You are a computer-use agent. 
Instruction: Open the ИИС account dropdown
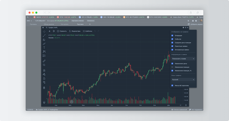point(29,21)
